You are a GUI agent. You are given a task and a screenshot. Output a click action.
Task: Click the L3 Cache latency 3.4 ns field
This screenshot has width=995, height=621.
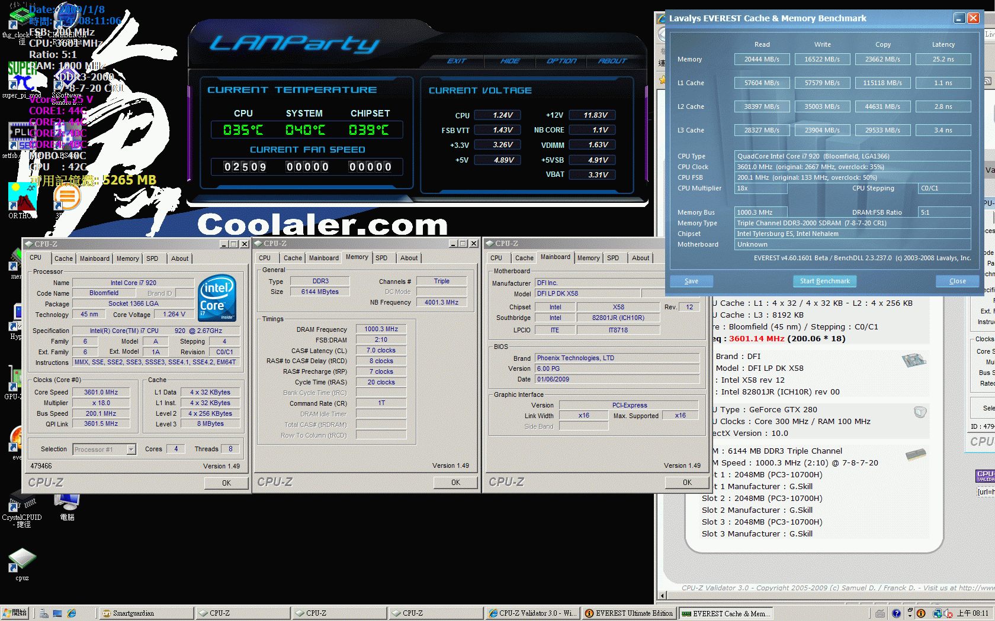tap(943, 130)
